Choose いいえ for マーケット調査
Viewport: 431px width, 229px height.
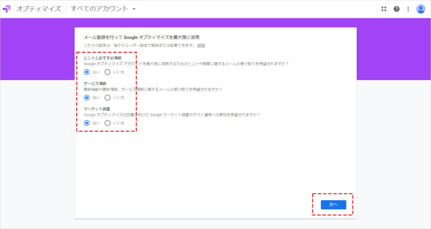107,123
